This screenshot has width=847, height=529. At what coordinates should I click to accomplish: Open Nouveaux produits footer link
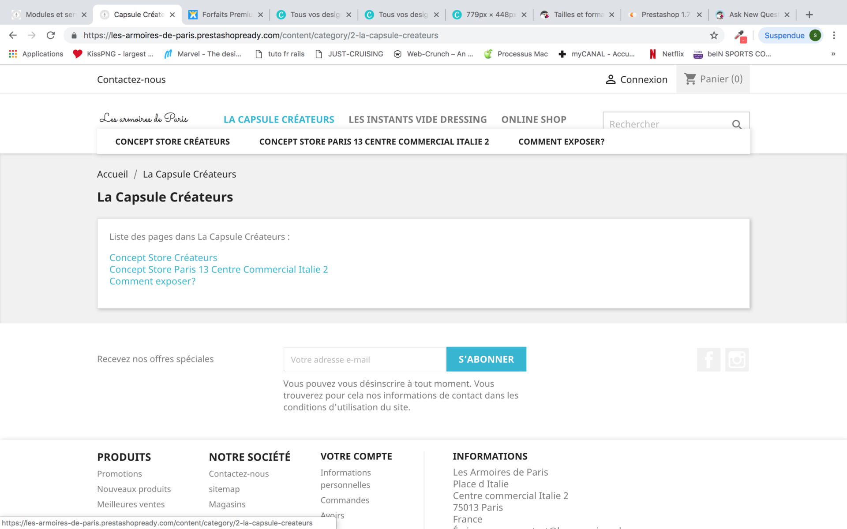[x=134, y=489]
